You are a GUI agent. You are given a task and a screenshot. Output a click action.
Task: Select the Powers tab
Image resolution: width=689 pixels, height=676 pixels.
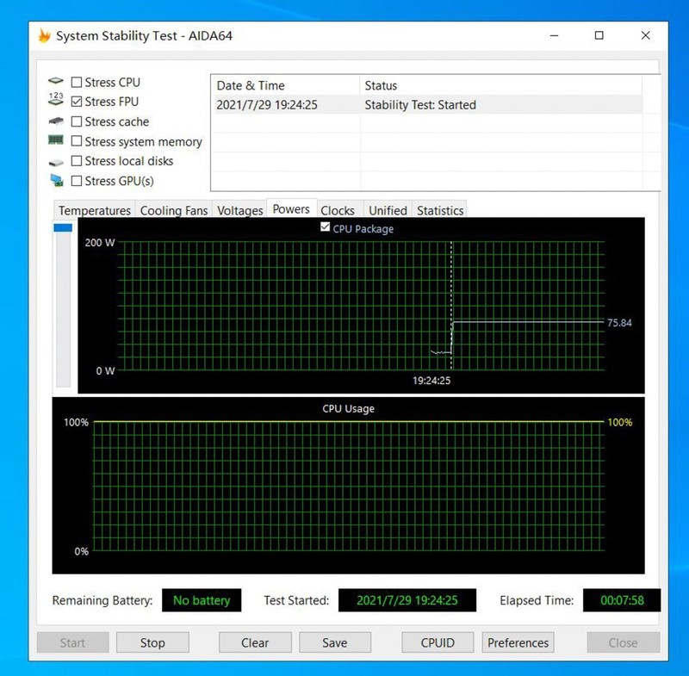(291, 209)
